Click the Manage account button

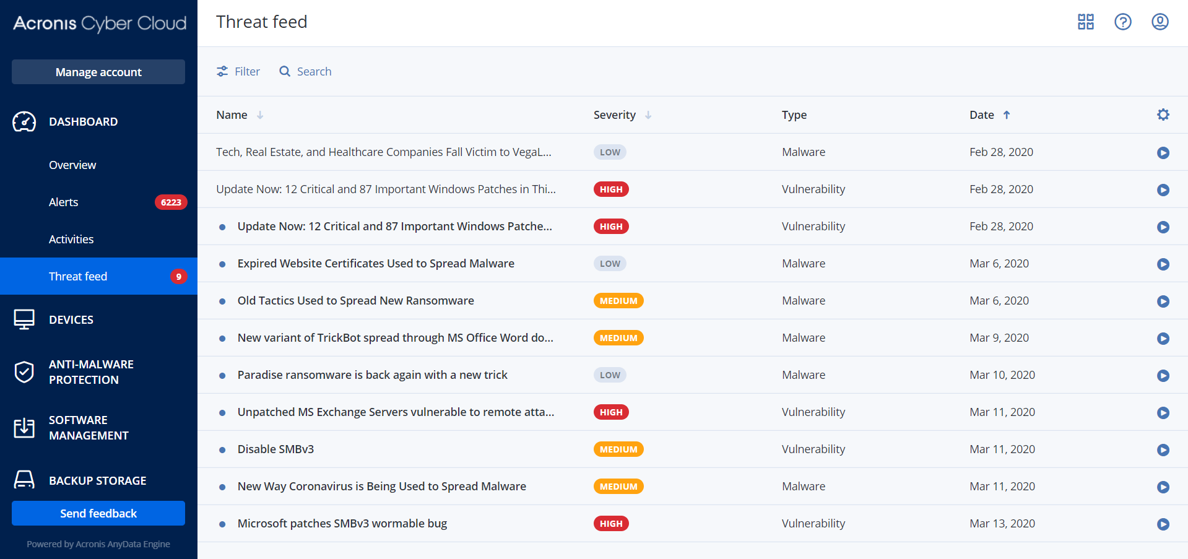click(98, 72)
